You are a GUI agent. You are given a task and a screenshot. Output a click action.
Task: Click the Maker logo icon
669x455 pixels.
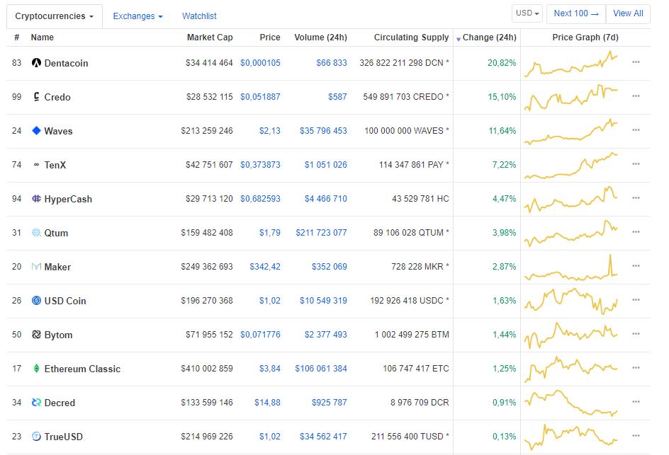[x=36, y=267]
